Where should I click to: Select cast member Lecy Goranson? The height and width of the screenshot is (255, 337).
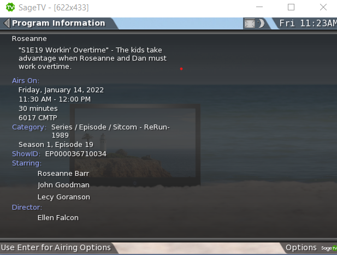(63, 197)
